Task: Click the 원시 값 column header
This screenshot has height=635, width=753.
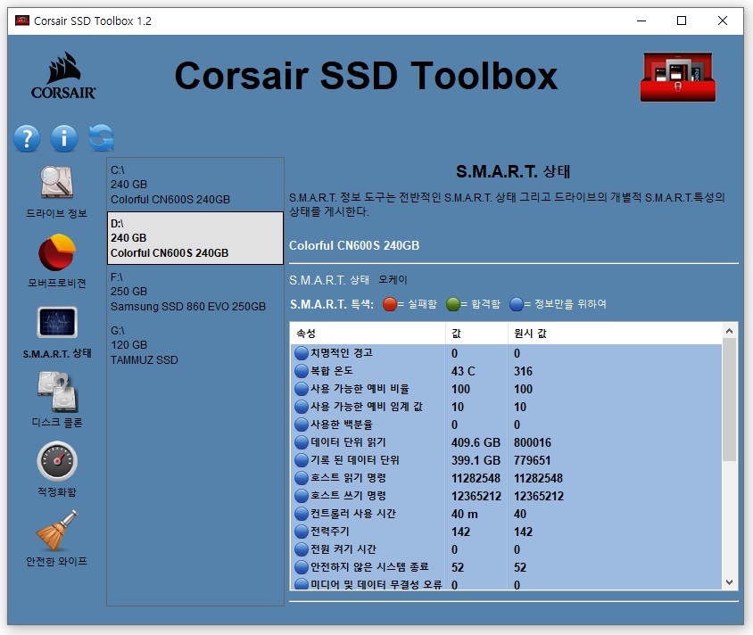Action: coord(615,333)
